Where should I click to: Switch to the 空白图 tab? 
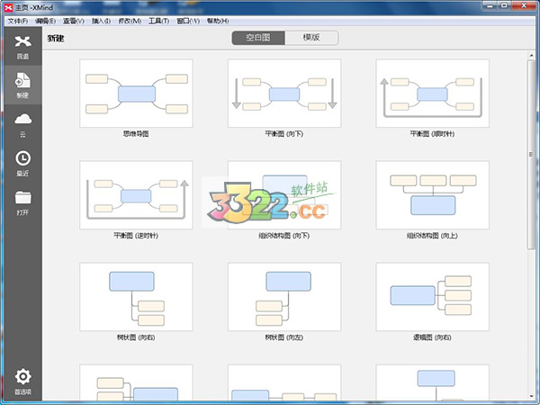[258, 38]
